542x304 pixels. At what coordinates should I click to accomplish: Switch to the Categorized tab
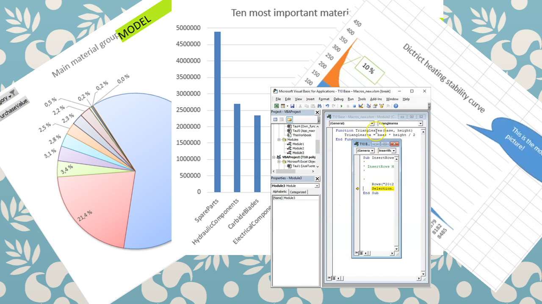[x=298, y=192]
